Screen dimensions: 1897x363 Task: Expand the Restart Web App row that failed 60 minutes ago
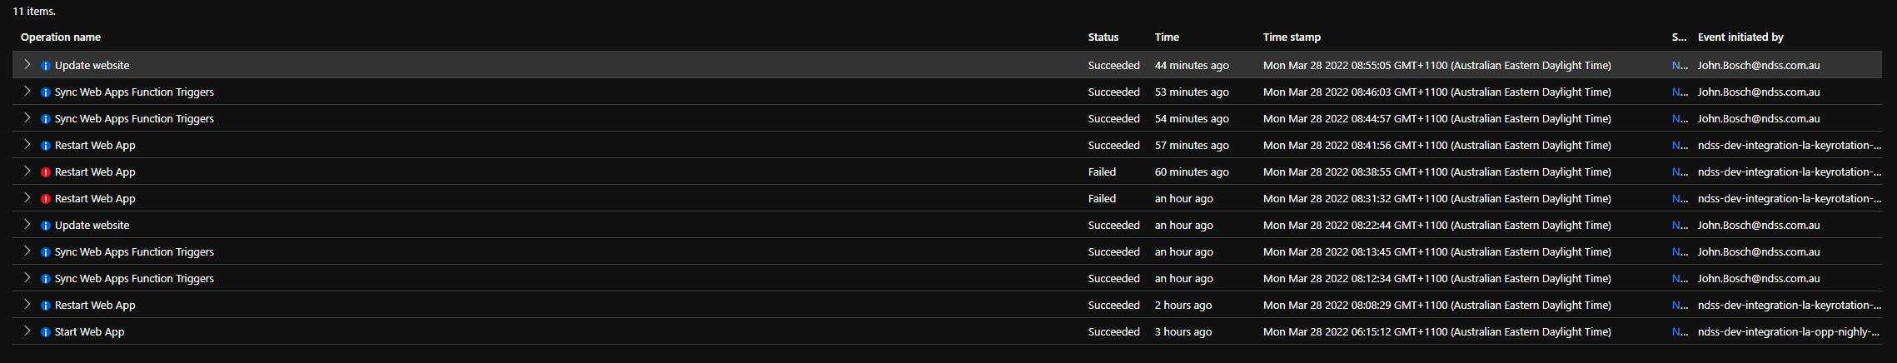click(27, 171)
